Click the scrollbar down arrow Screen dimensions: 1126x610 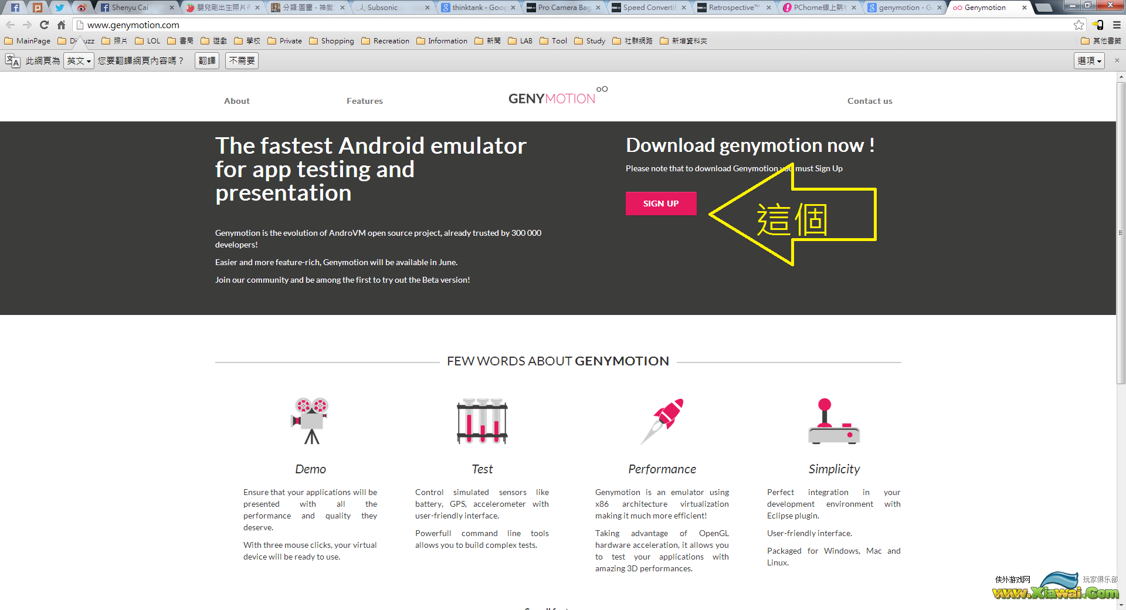click(1121, 605)
